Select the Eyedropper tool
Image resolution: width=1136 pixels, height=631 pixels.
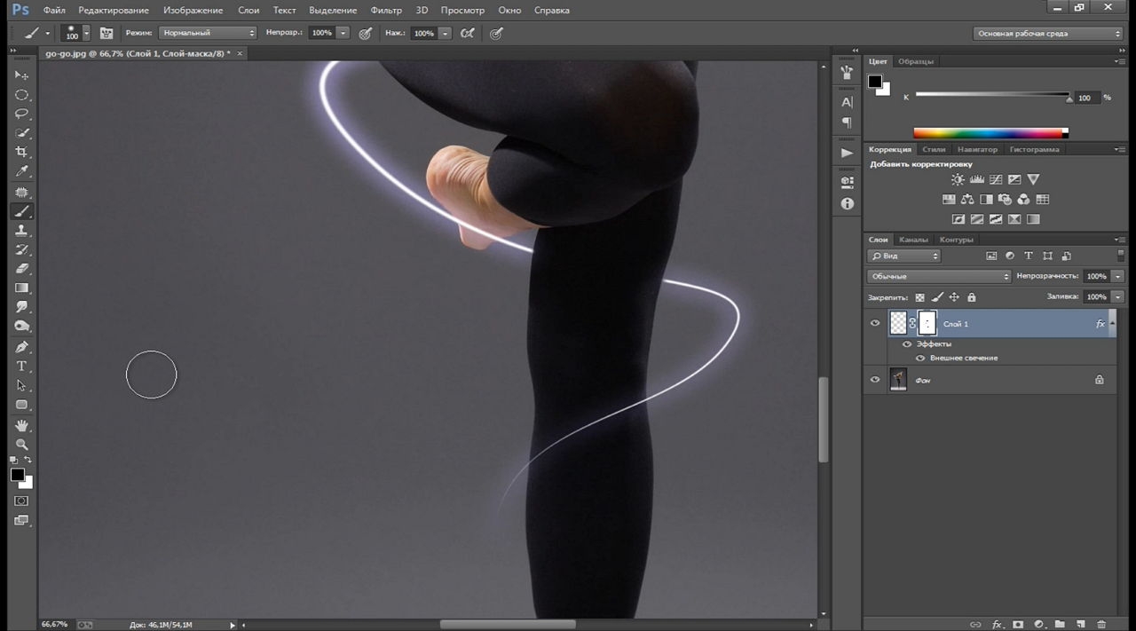22,171
